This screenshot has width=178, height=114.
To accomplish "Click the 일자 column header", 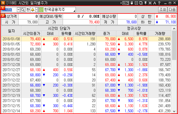I will (x=11, y=31).
